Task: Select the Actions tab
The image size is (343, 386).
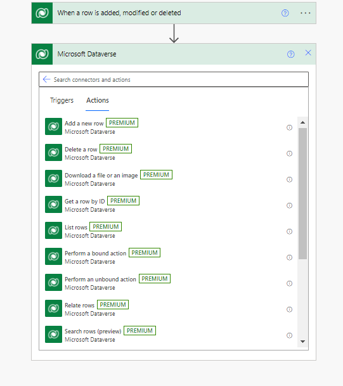Action: point(98,100)
